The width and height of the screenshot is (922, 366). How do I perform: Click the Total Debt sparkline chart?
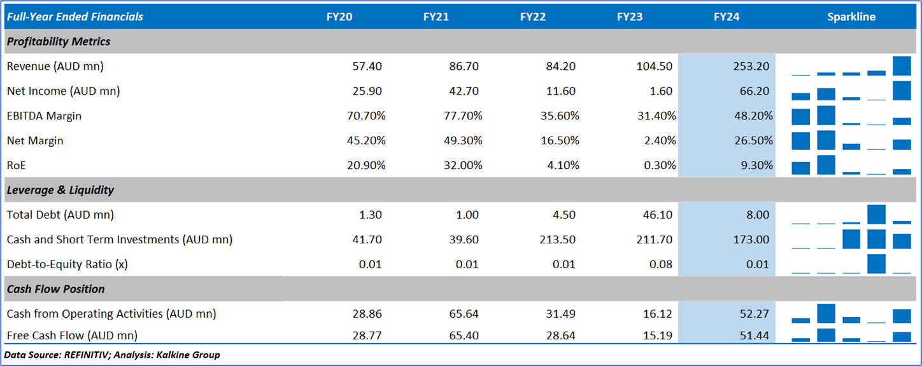(851, 215)
